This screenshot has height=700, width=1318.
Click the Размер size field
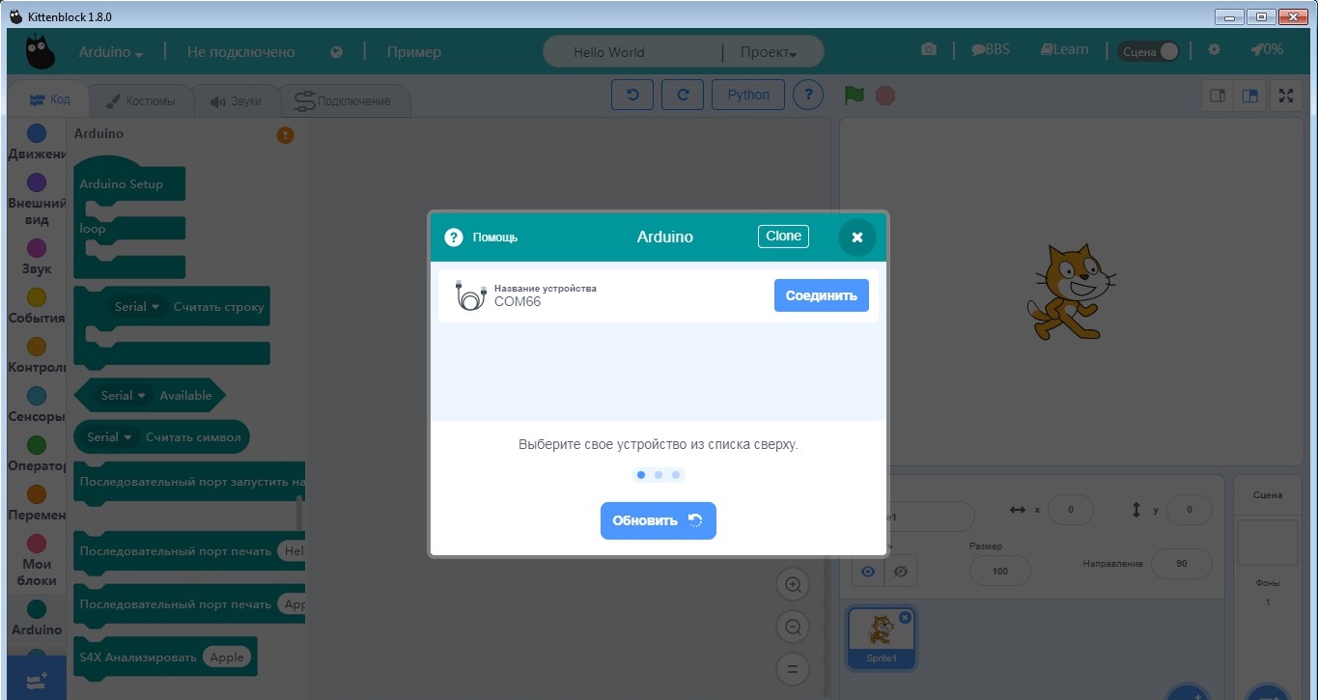click(1000, 571)
